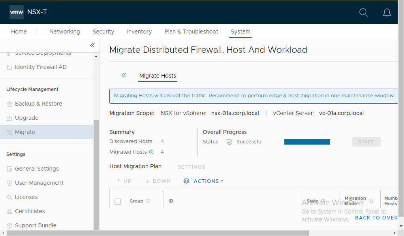The height and width of the screenshot is (236, 404).
Task: Open the Upgrade page
Action: (x=26, y=118)
